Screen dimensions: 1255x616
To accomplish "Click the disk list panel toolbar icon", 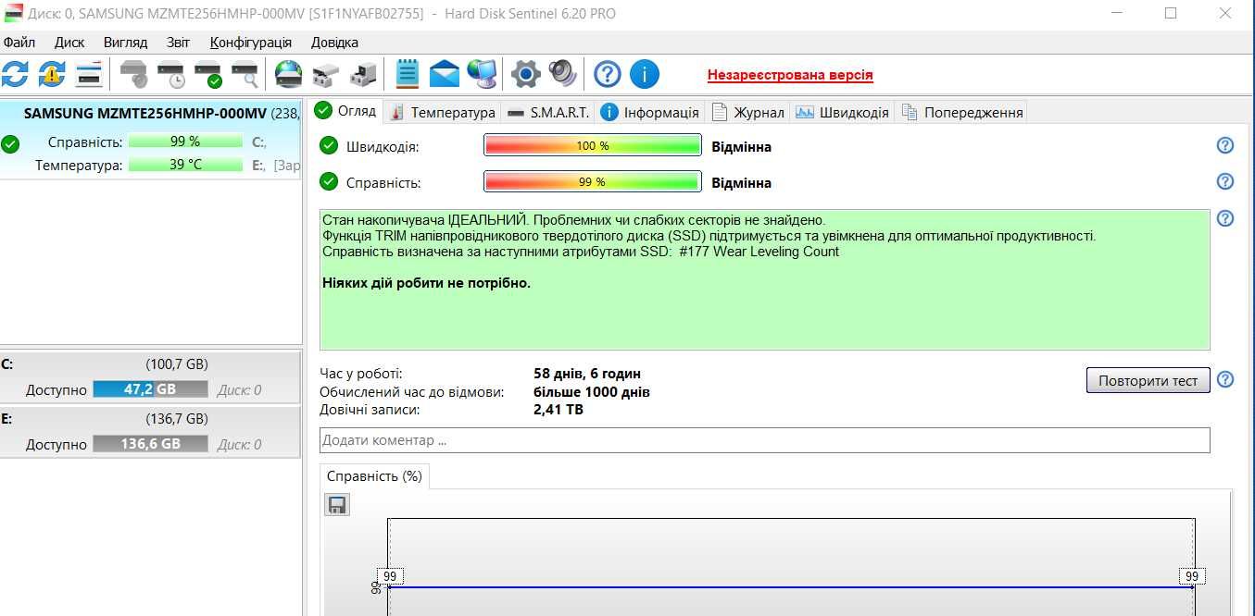I will (x=89, y=74).
